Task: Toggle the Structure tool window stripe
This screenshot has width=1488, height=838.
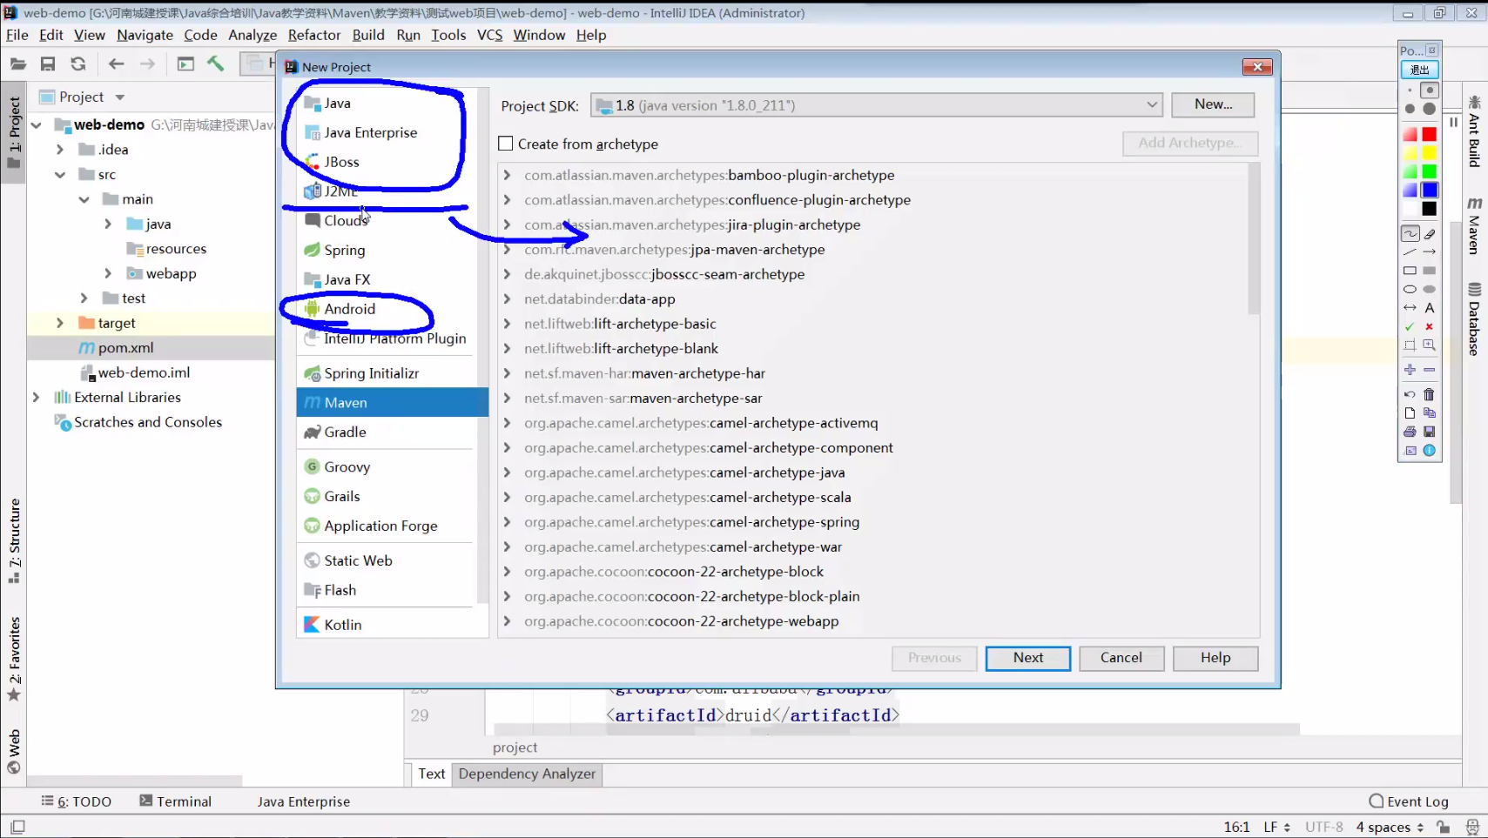Action: pyautogui.click(x=14, y=541)
